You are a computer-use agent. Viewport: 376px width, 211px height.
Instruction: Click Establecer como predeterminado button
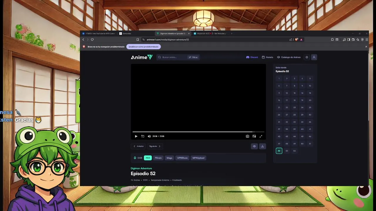[143, 47]
